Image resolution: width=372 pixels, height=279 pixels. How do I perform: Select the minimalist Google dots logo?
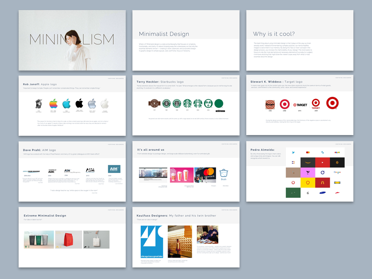(337, 172)
